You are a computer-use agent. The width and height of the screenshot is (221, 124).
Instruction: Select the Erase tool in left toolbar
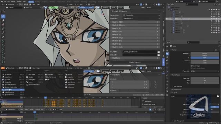tap(3, 24)
